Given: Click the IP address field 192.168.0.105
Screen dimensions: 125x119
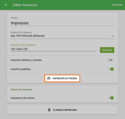Looking at the screenshot, I should [x=53, y=49].
